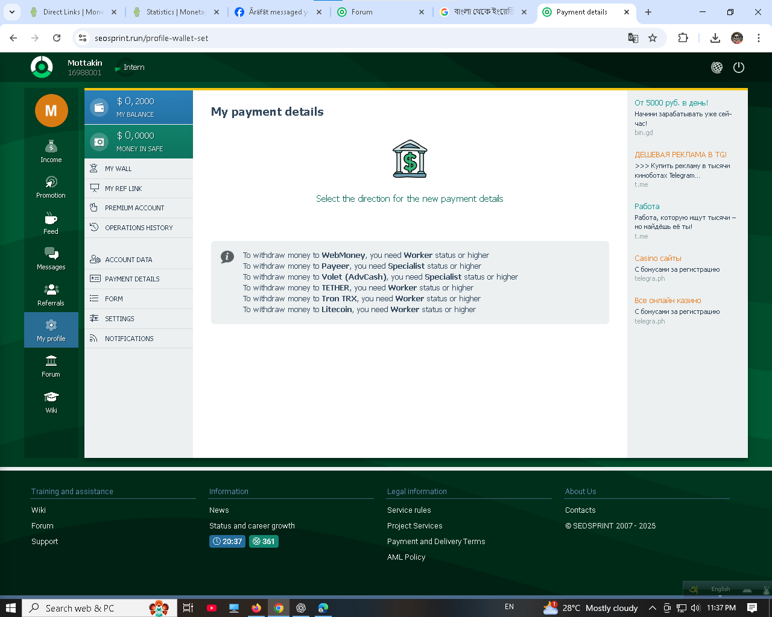Open the Settings profile menu item
The width and height of the screenshot is (772, 617).
[119, 319]
